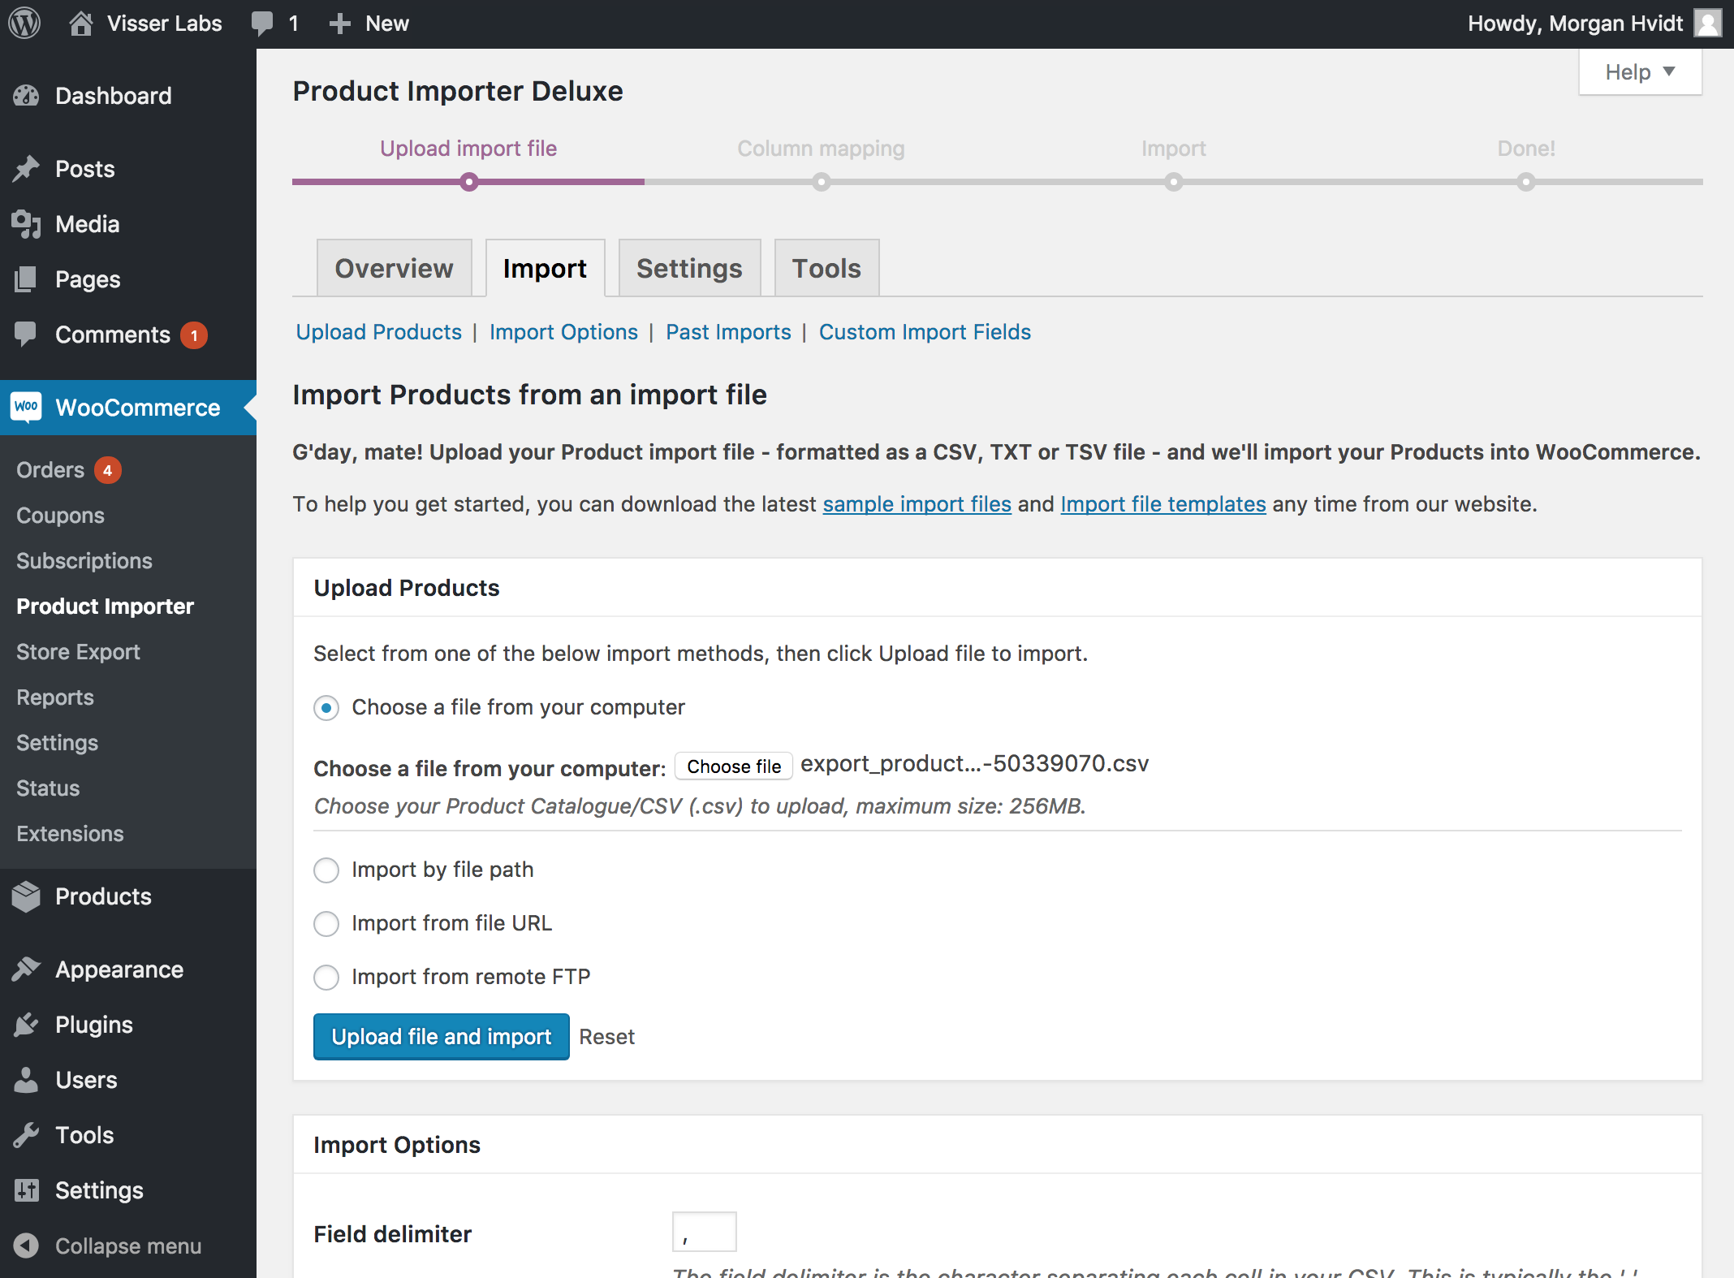Select Choose a file from your computer radio
Screen dimensions: 1734x1278
(x=326, y=708)
